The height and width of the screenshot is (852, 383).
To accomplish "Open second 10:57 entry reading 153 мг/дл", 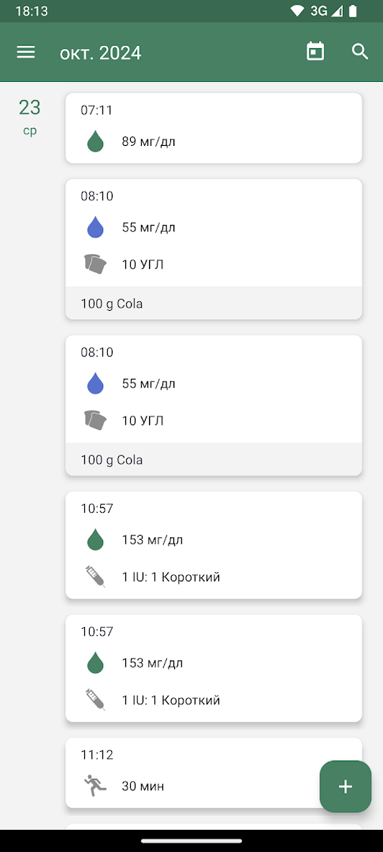I will click(x=214, y=668).
